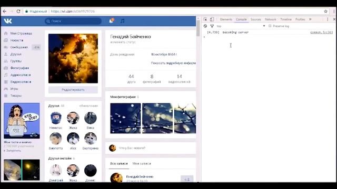
Task: Click the VK logo in header
Action: (8, 21)
